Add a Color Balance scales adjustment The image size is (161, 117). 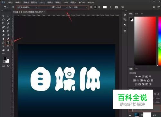click(138, 80)
